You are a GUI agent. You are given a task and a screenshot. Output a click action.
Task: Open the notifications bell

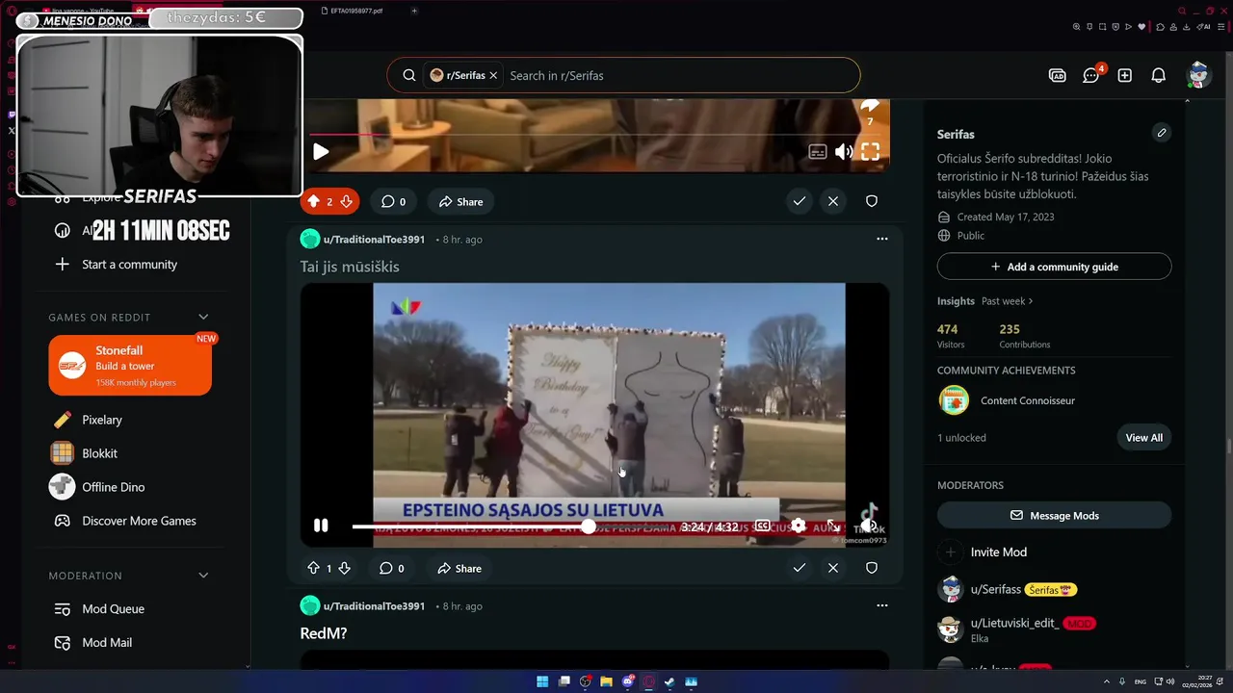tap(1159, 75)
